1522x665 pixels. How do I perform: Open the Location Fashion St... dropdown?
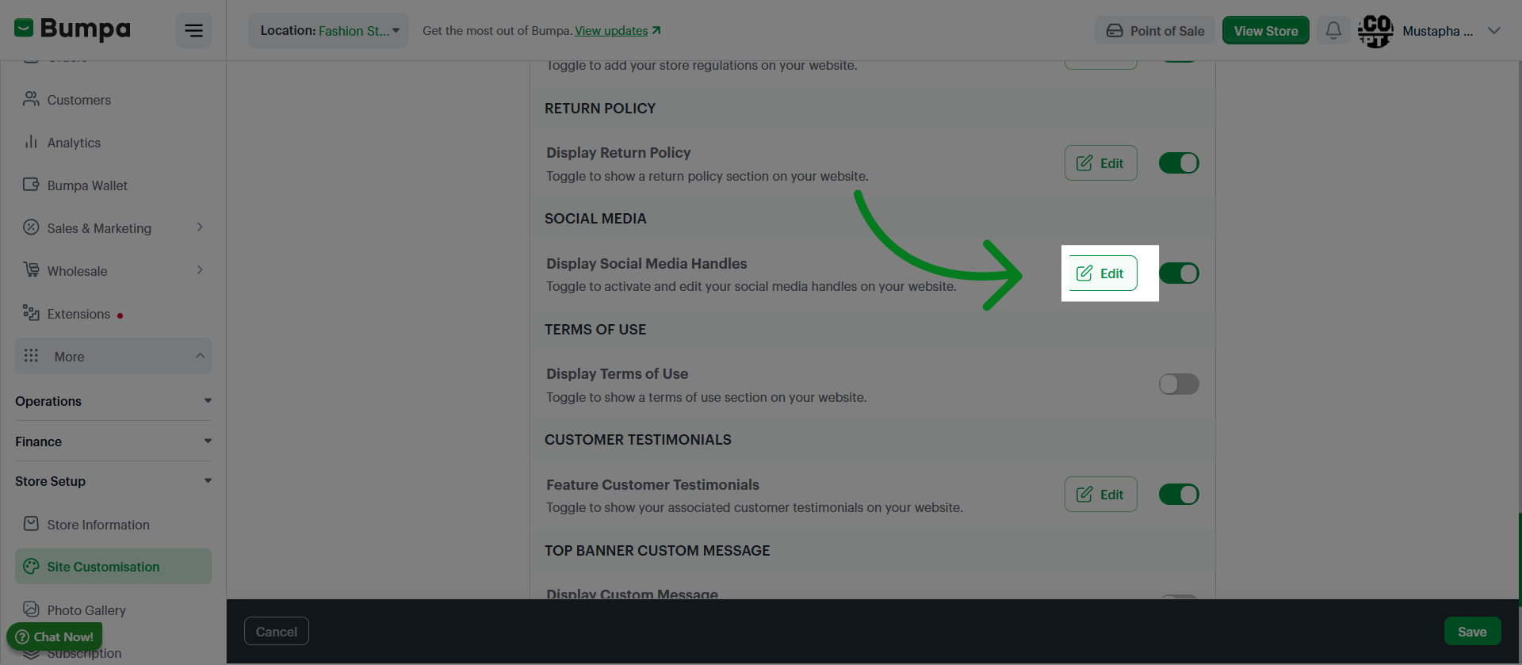pyautogui.click(x=328, y=31)
